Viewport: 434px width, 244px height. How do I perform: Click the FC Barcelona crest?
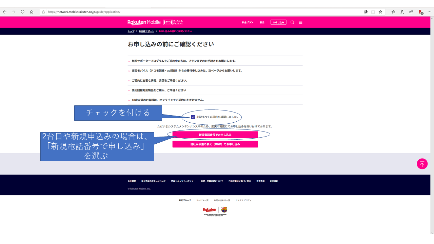[224, 210]
